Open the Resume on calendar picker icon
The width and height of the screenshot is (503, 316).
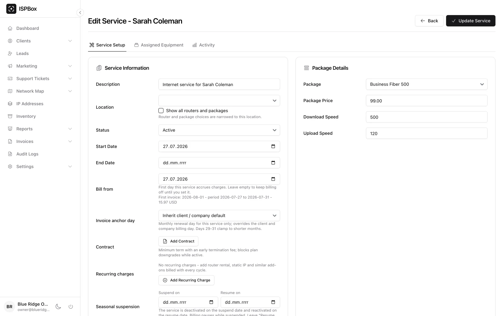(273, 302)
